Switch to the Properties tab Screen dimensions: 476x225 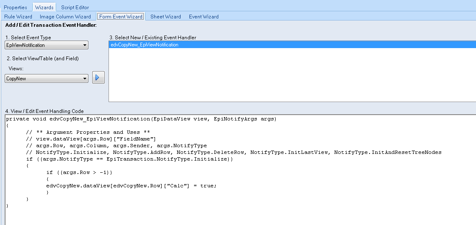click(x=16, y=7)
